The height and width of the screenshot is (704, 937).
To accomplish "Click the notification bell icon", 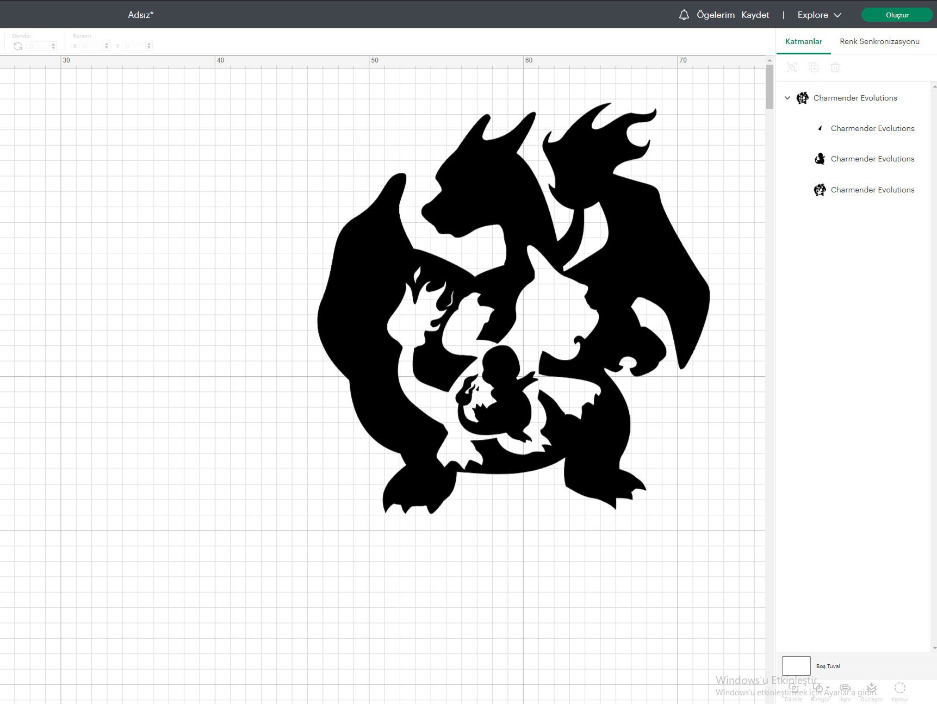I will tap(684, 15).
